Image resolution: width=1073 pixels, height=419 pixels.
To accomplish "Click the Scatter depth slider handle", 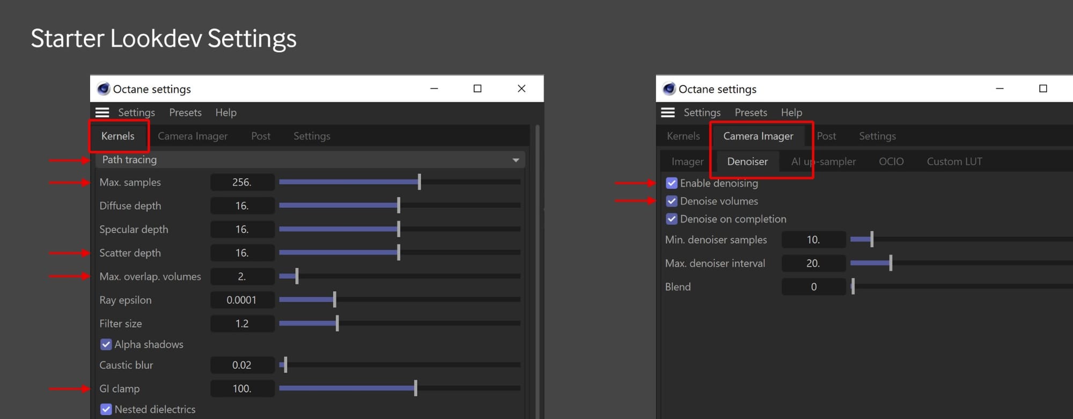I will tap(399, 253).
